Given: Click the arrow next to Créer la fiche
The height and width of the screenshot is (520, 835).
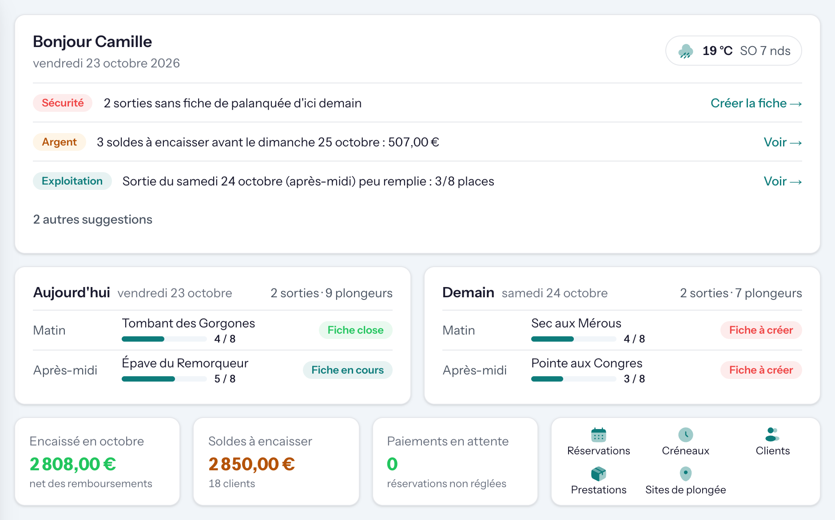Looking at the screenshot, I should click(796, 103).
